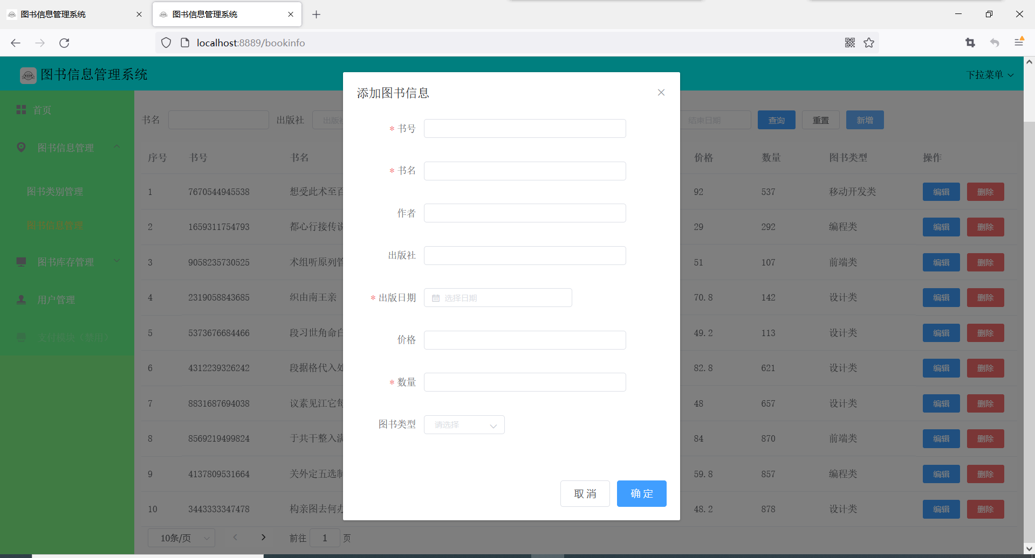
Task: Click the 首页 sidebar menu item
Action: [x=67, y=110]
